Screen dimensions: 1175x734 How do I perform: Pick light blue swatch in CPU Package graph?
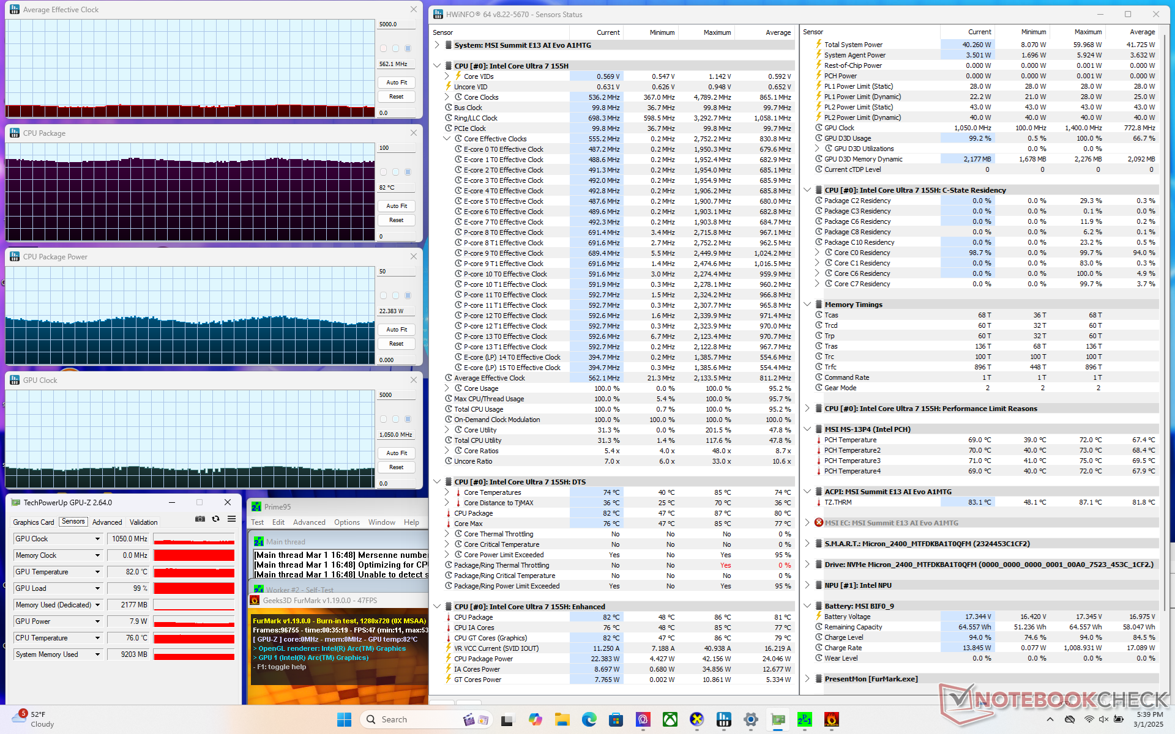(x=396, y=172)
